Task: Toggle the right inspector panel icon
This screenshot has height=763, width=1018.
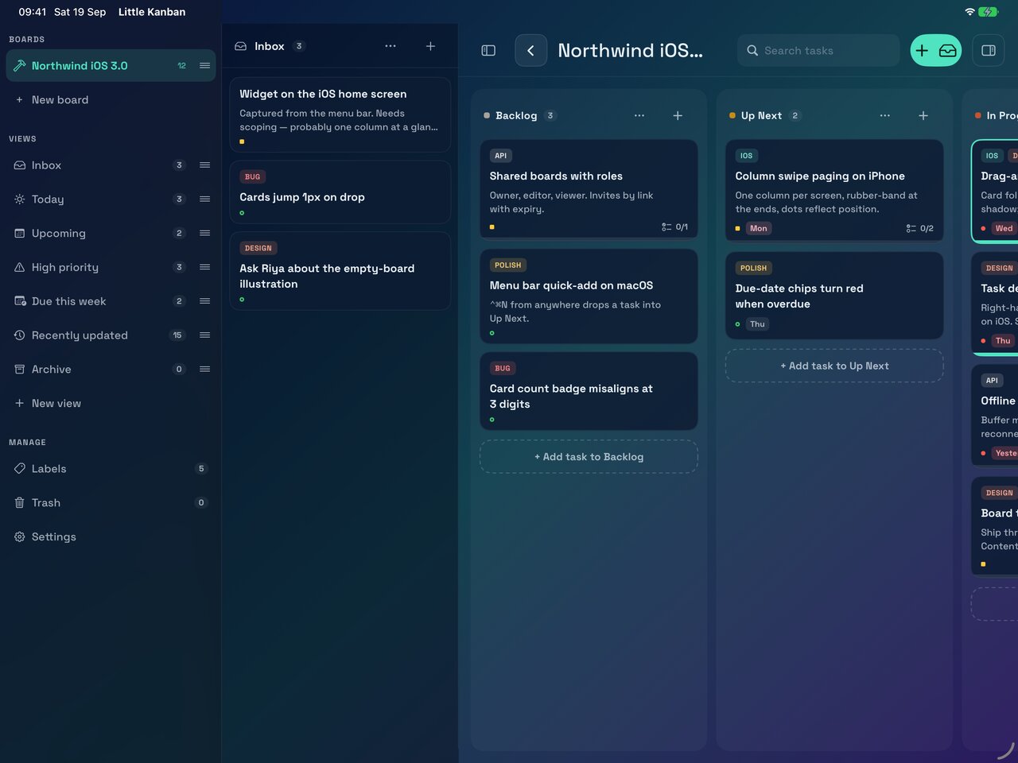Action: (x=989, y=50)
